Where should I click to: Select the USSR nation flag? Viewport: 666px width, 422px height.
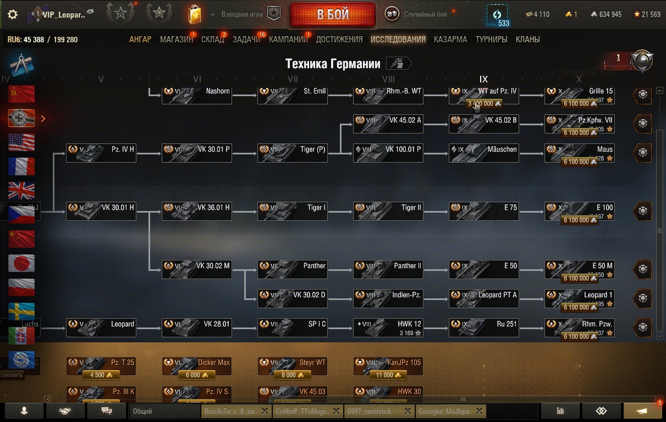(21, 94)
